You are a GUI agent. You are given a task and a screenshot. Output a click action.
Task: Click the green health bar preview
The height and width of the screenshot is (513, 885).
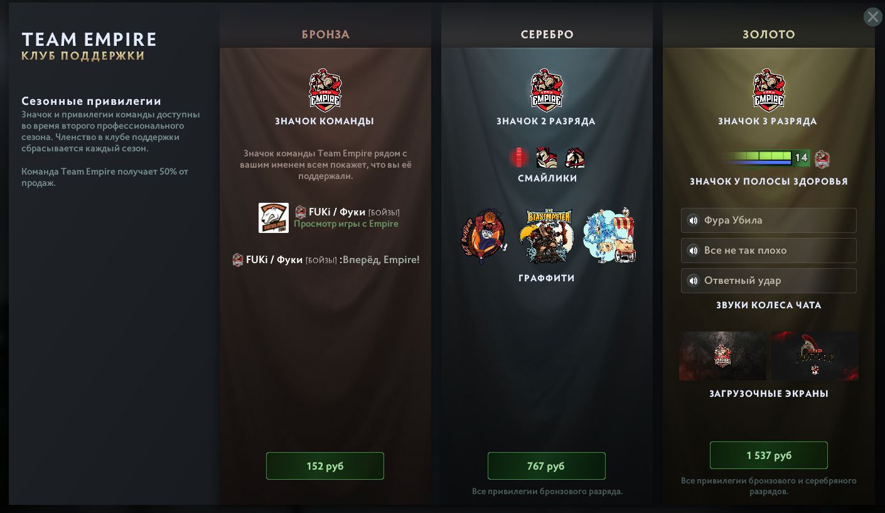tap(757, 158)
